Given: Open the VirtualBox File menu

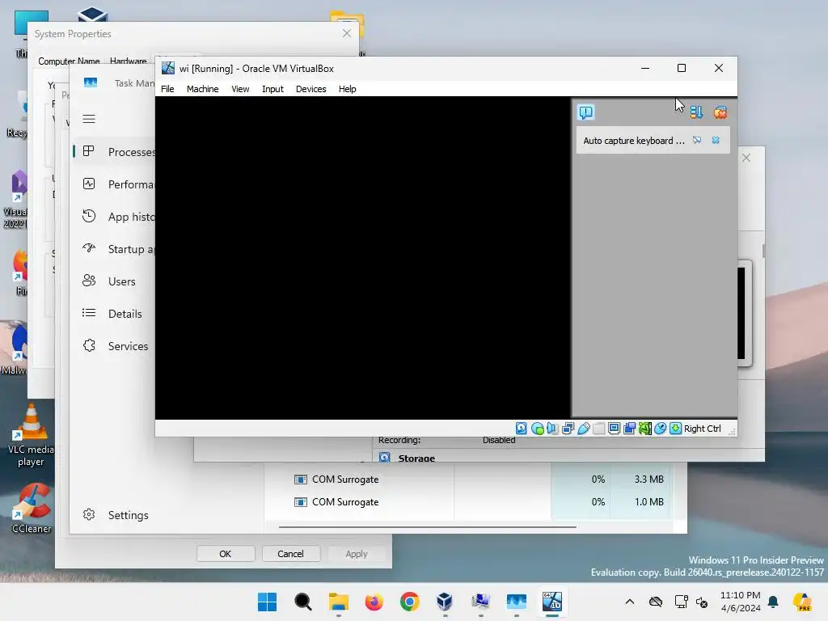Looking at the screenshot, I should [x=167, y=89].
